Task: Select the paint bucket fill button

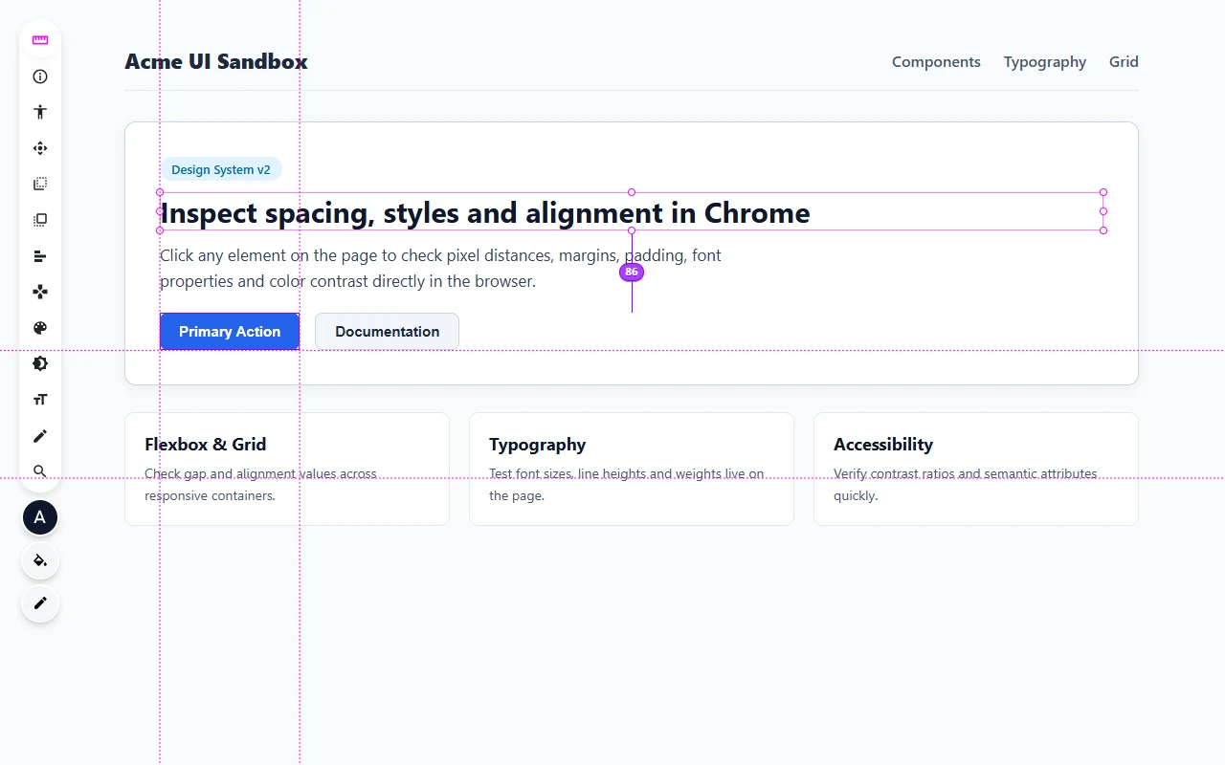Action: (40, 560)
